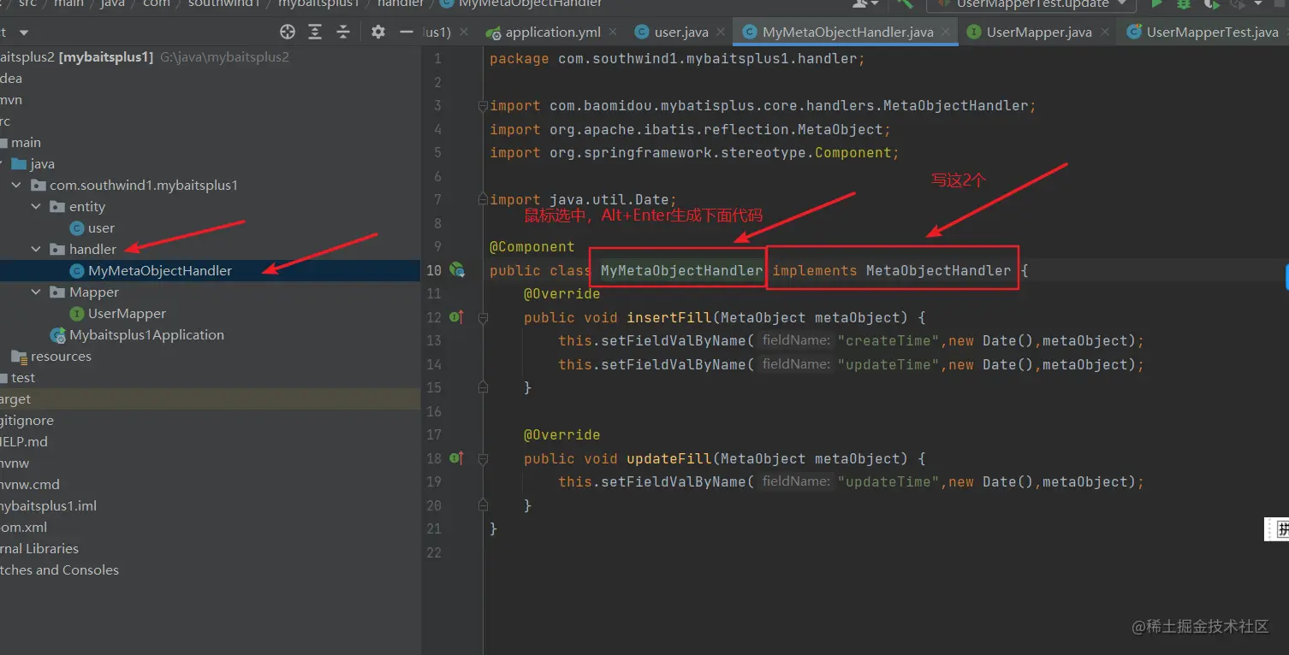The width and height of the screenshot is (1289, 655).
Task: Select the resources folder in project tree
Action: [x=61, y=357]
